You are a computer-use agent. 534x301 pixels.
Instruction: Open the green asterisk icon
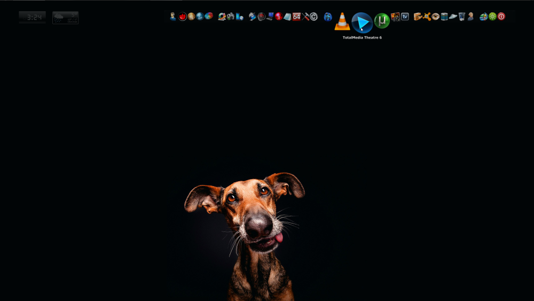pos(492,17)
